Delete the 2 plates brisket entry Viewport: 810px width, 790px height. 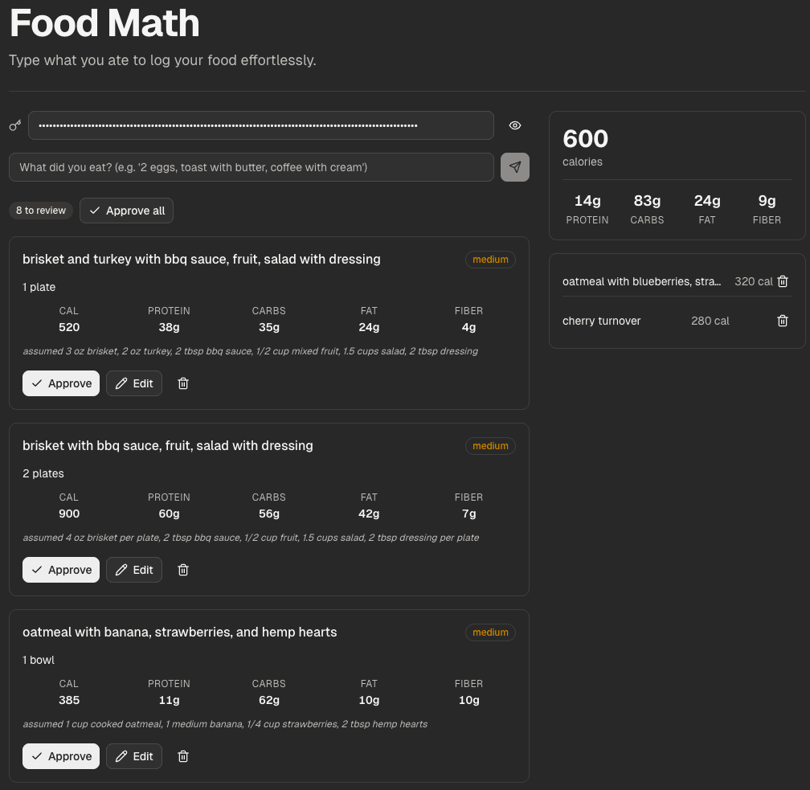click(183, 570)
